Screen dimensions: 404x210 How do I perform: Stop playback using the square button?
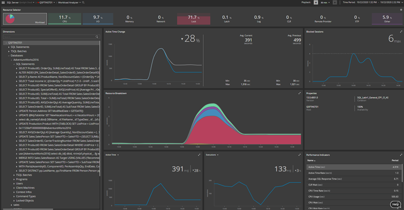[x=316, y=3]
